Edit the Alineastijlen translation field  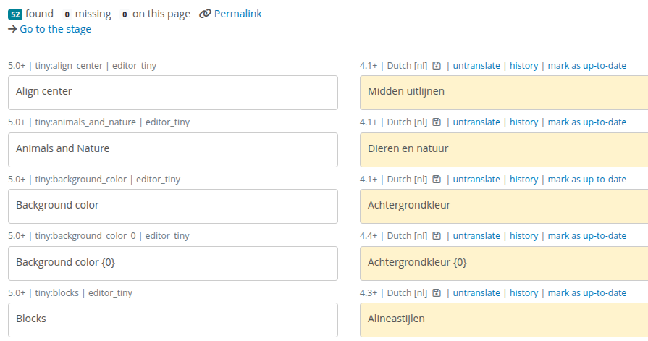click(504, 320)
